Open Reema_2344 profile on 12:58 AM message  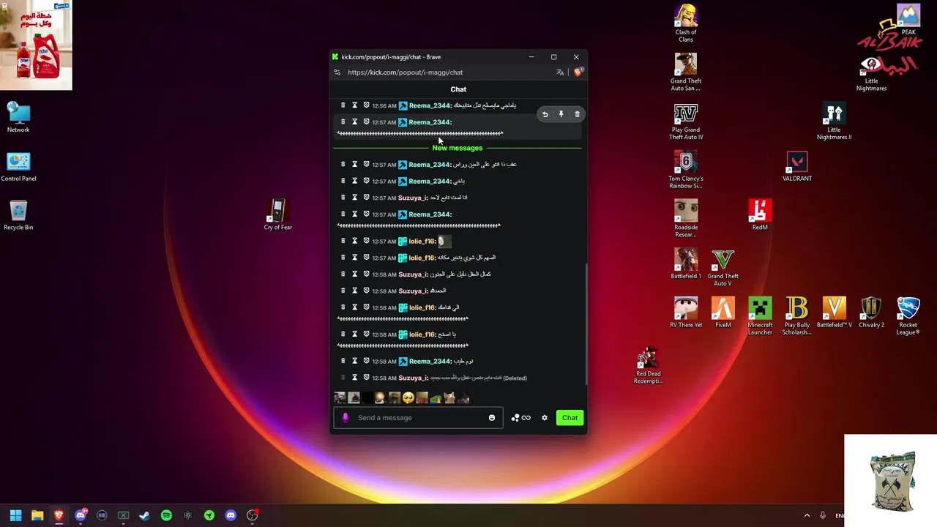[x=430, y=361]
